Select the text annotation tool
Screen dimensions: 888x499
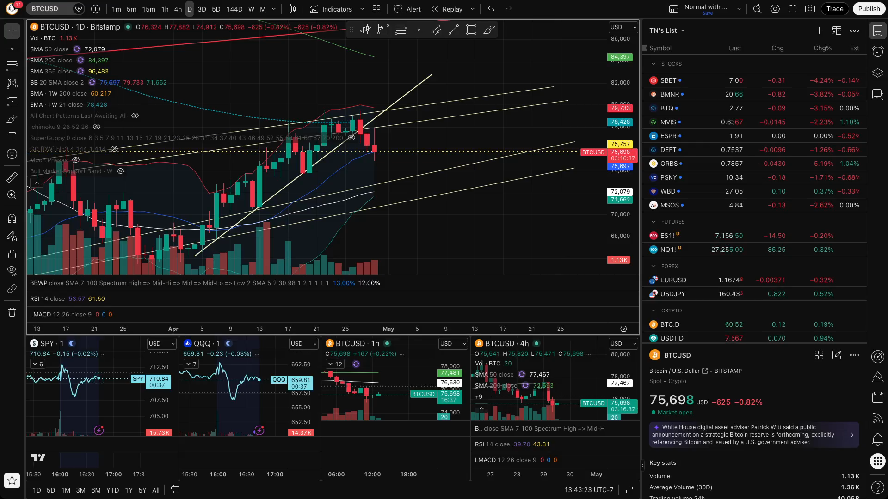click(x=12, y=136)
